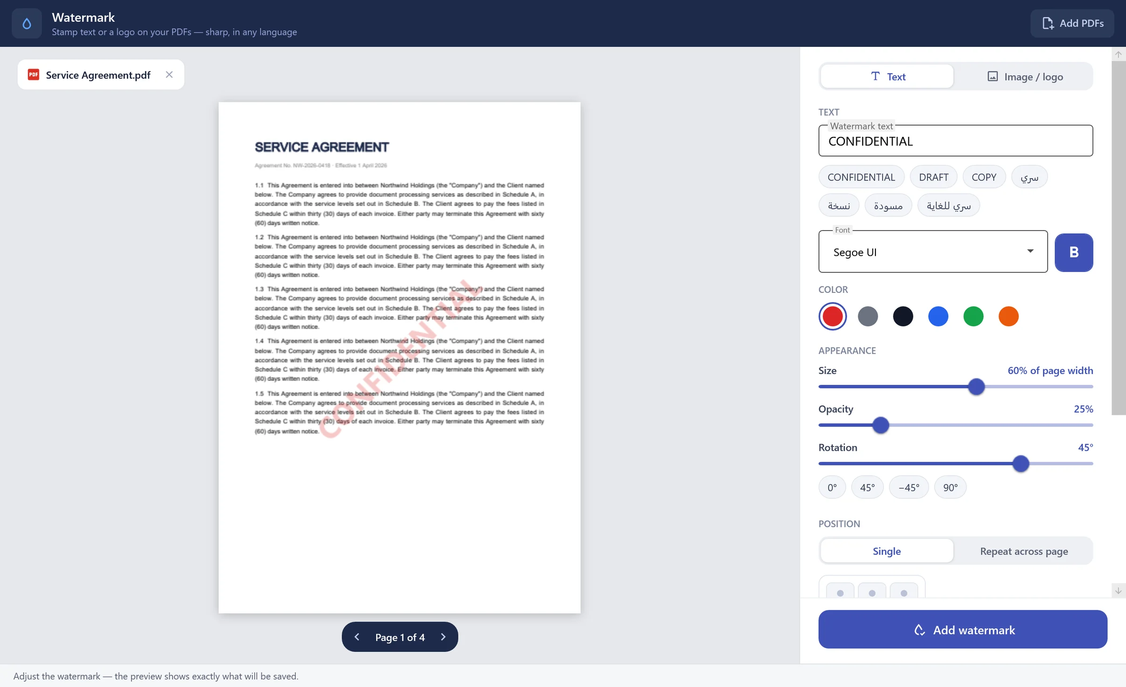Choose the DRAFT preset chip
This screenshot has height=687, width=1126.
[934, 177]
